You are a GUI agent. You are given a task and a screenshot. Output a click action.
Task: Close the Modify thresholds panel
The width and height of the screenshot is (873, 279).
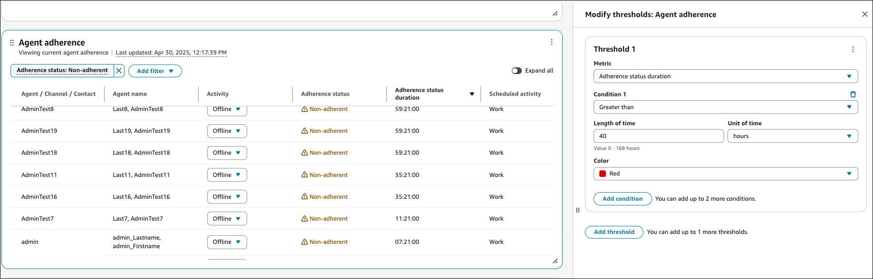point(864,14)
